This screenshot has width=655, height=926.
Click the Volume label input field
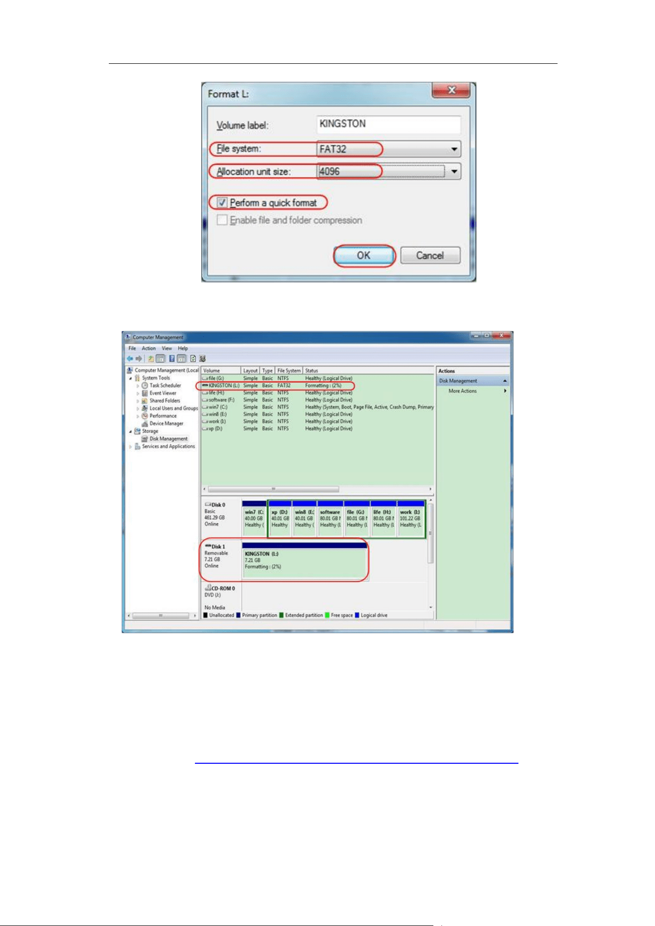389,124
